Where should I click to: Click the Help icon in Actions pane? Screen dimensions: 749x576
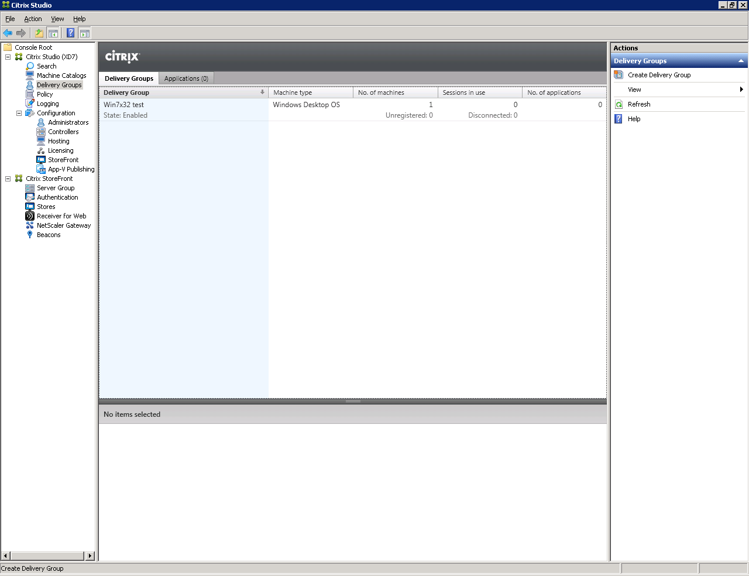tap(619, 119)
